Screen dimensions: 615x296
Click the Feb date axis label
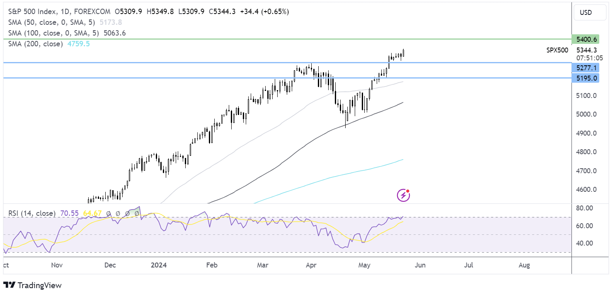coord(211,265)
